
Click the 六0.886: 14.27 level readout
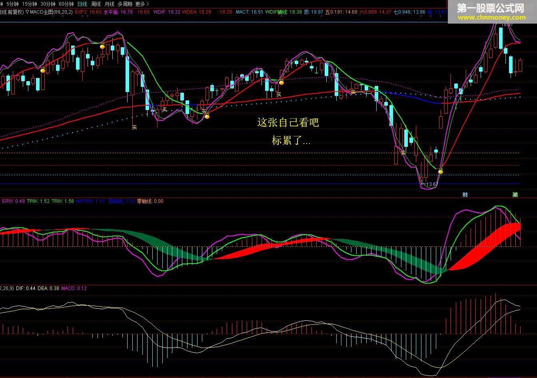click(x=375, y=12)
